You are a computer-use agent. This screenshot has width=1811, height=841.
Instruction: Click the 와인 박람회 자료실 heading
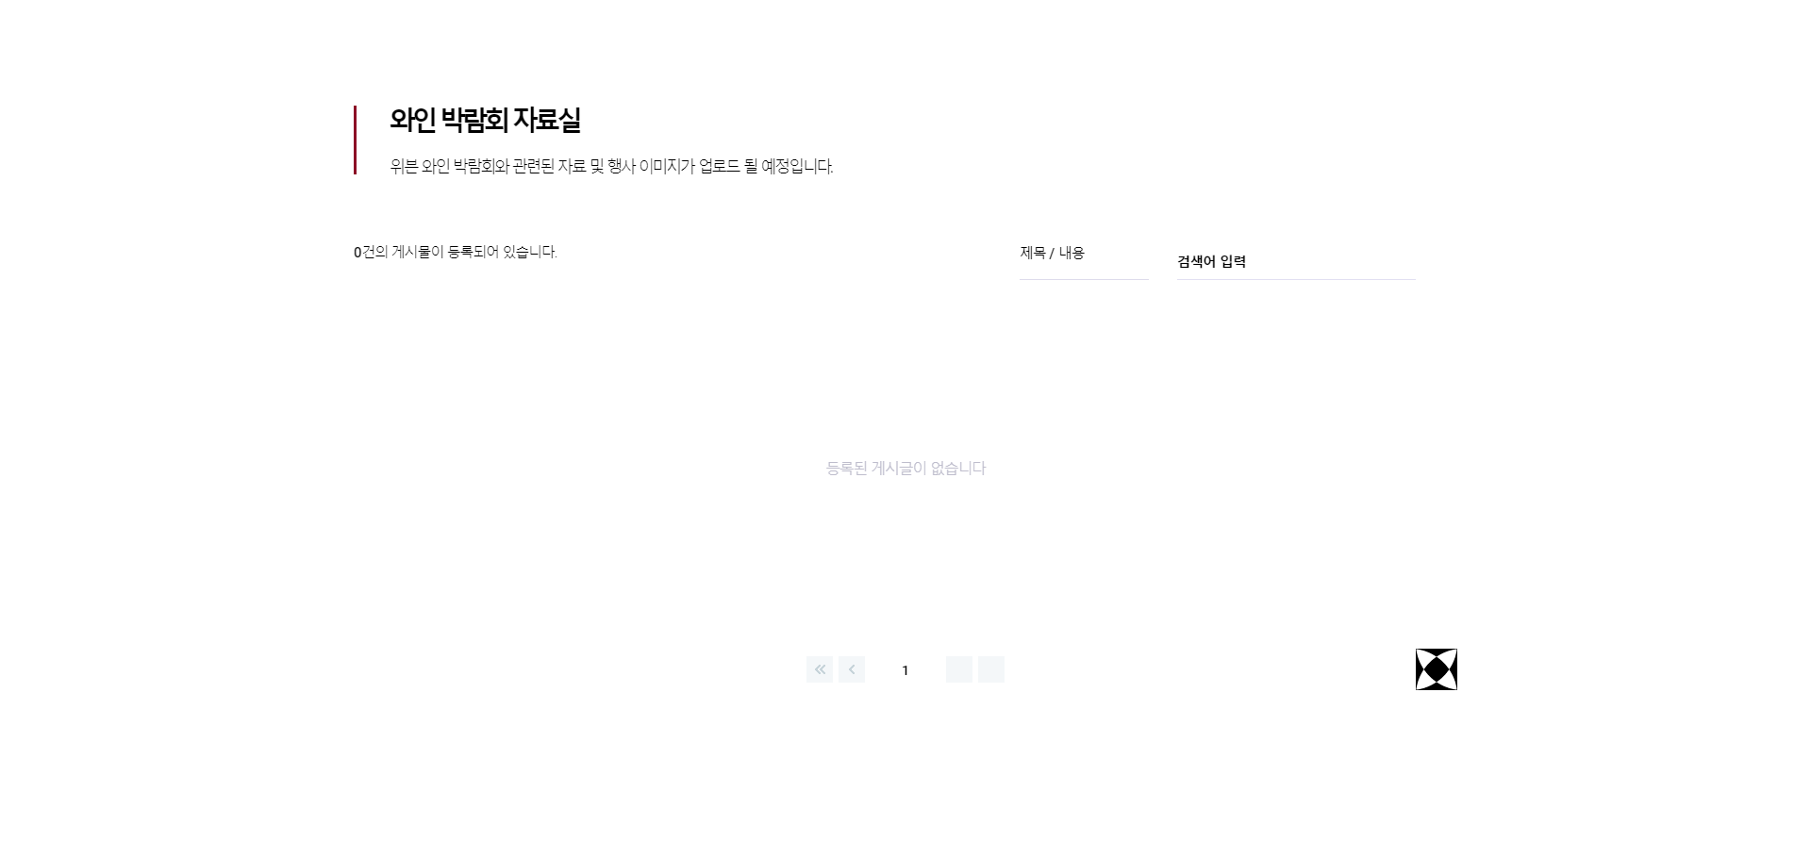[486, 121]
